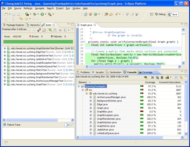Click the Back navigation arrow icon
190x147 pixels.
pos(26,19)
